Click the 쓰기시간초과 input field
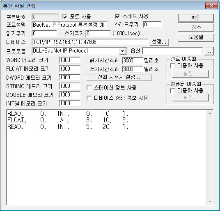This screenshot has width=220, height=211. tap(133, 69)
